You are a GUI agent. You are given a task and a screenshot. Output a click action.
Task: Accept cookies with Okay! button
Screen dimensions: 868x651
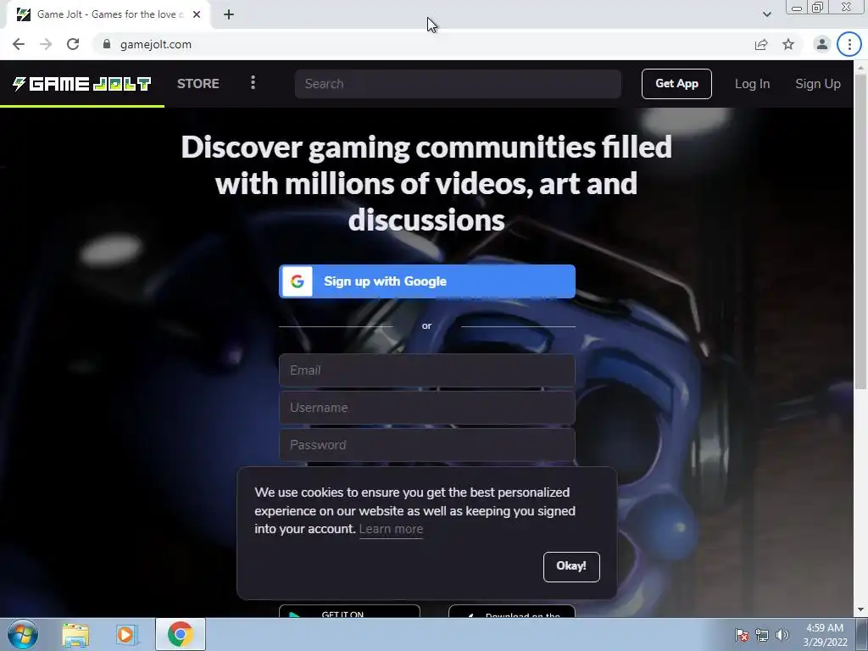click(571, 566)
